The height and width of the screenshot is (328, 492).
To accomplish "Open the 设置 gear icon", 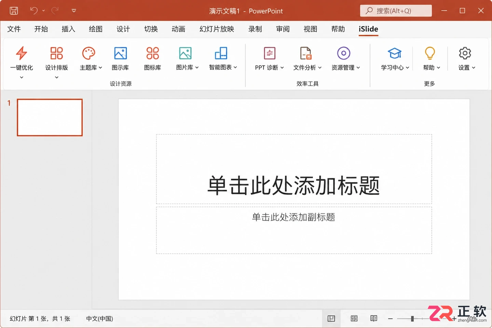I will 465,53.
